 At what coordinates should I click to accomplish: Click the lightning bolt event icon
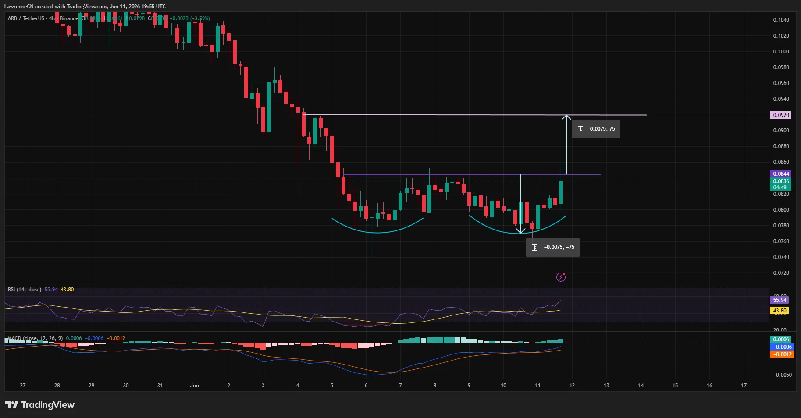[561, 277]
